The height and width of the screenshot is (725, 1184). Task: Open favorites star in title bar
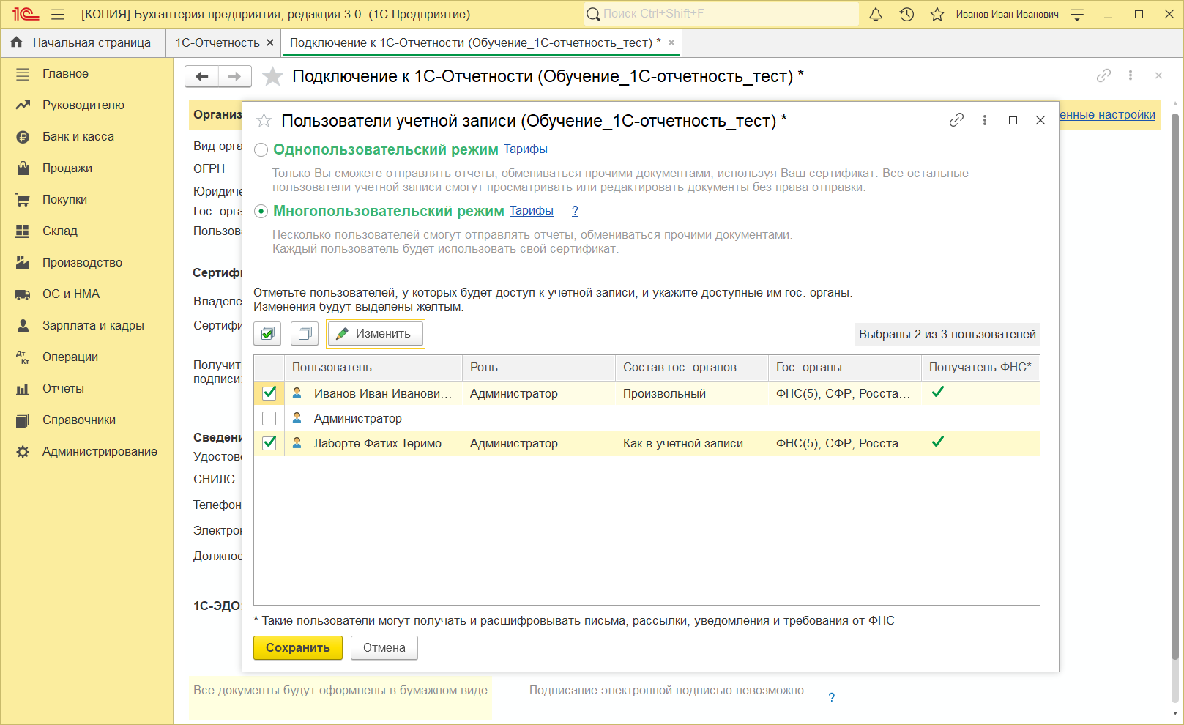pyautogui.click(x=937, y=14)
